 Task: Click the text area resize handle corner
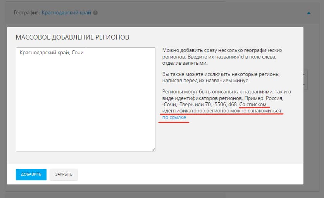pyautogui.click(x=153, y=150)
